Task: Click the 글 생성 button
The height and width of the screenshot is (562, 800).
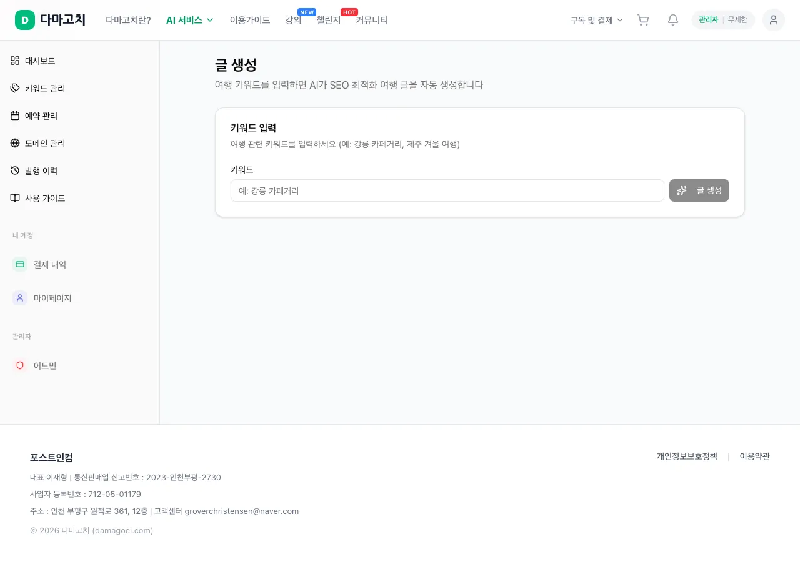Action: point(699,190)
